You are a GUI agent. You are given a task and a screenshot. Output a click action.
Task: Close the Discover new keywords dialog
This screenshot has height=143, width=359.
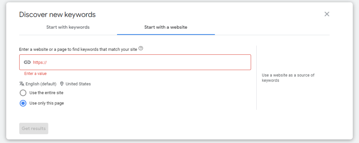[327, 14]
